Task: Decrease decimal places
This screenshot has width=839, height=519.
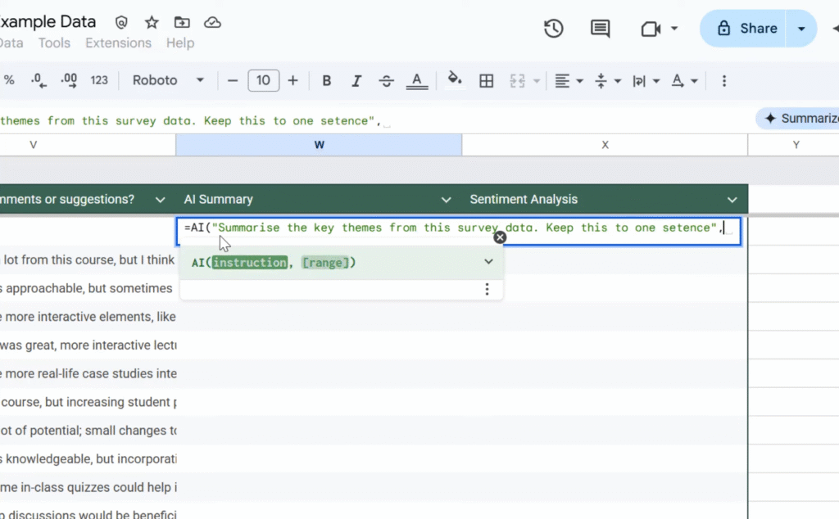Action: (x=39, y=80)
